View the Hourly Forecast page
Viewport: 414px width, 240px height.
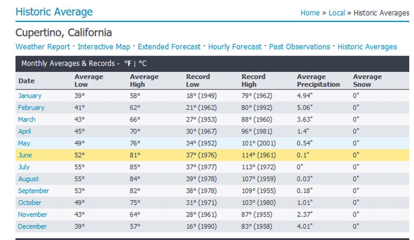point(235,47)
